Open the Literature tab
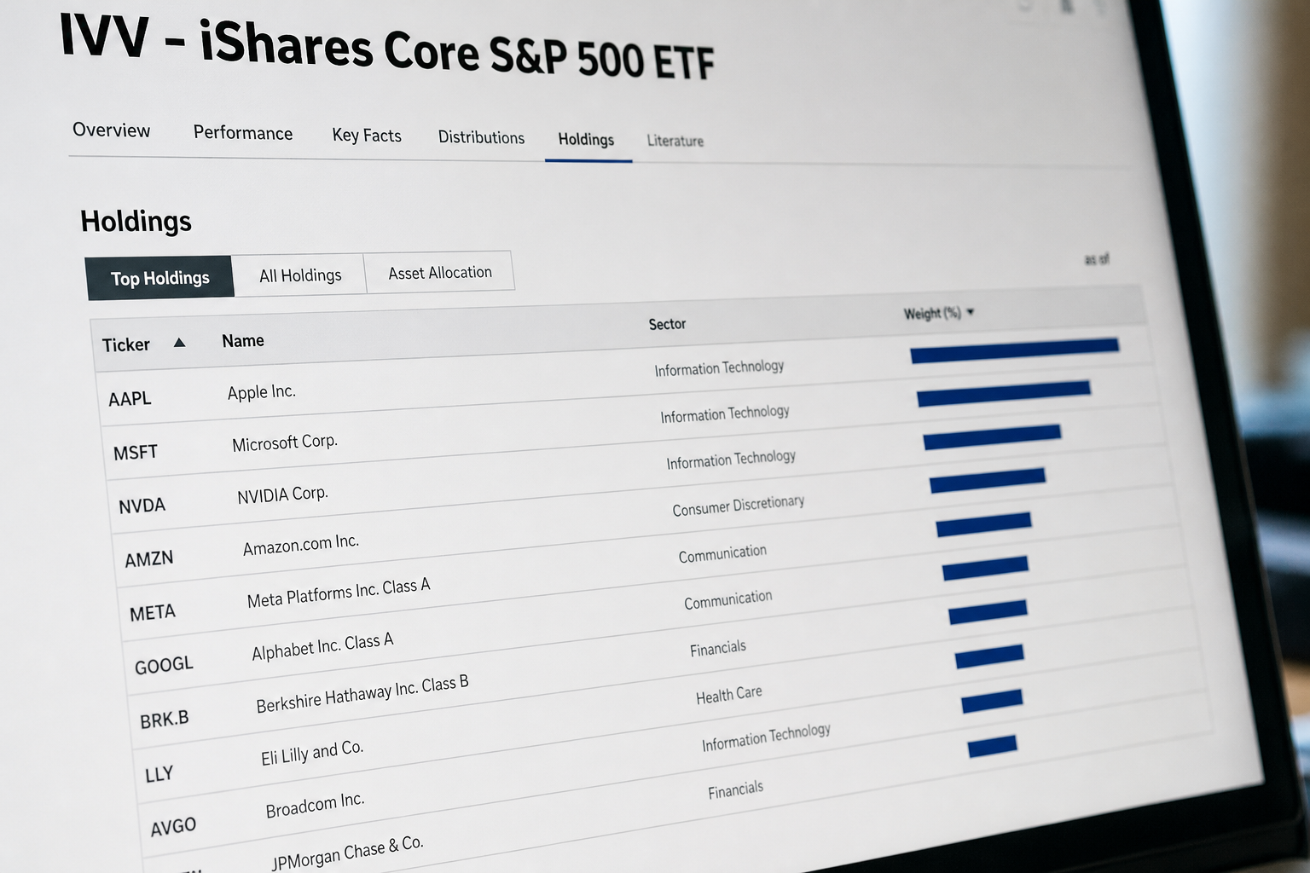The width and height of the screenshot is (1310, 873). [675, 141]
